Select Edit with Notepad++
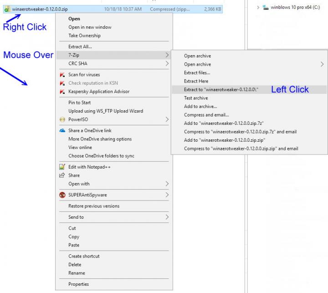The height and width of the screenshot is (293, 328). (x=89, y=167)
